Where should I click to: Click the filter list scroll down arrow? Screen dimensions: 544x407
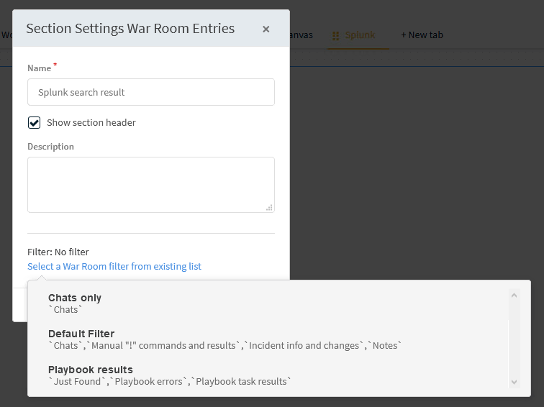[514, 382]
